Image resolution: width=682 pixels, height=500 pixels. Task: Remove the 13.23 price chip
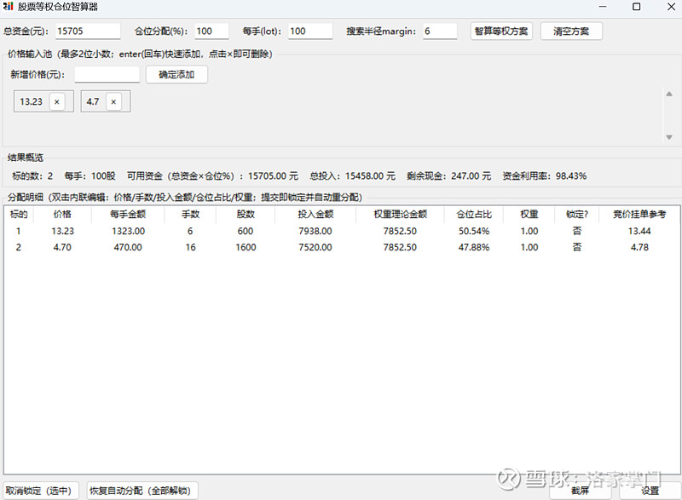click(x=56, y=101)
